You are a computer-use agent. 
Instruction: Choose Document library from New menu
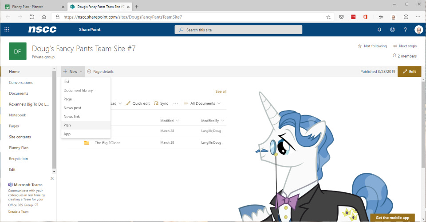pos(86,90)
